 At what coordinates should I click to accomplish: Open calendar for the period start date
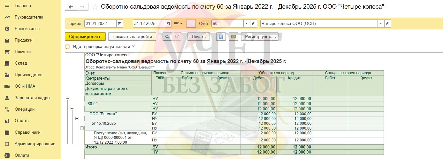tap(119, 23)
